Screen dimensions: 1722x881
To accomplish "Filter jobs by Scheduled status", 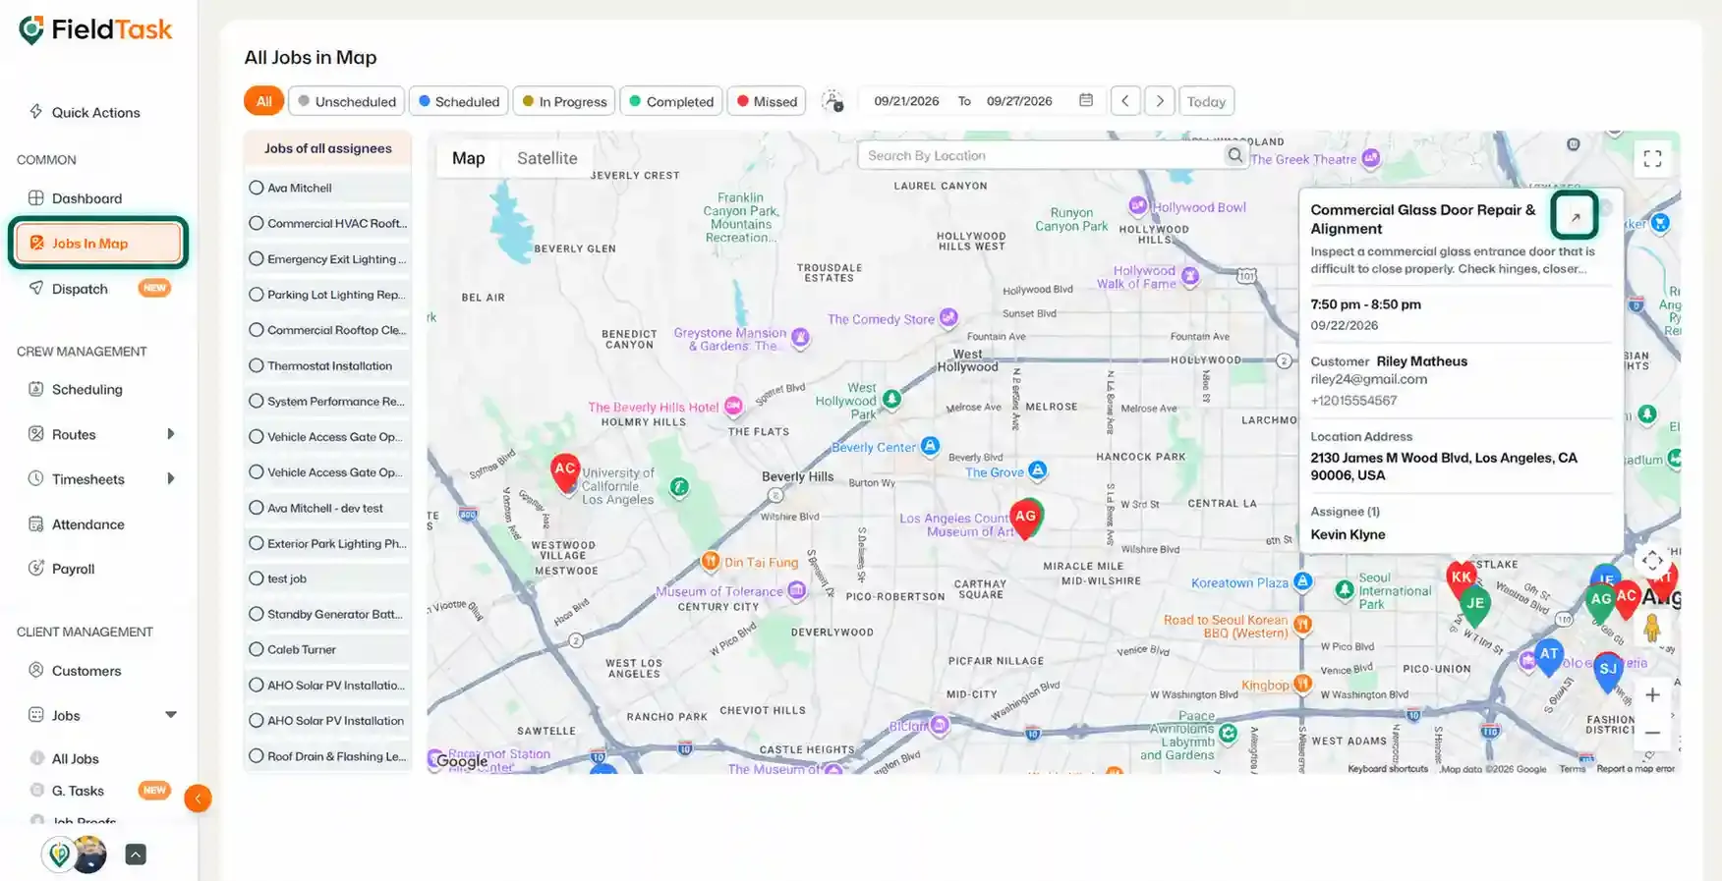I will pyautogui.click(x=459, y=101).
